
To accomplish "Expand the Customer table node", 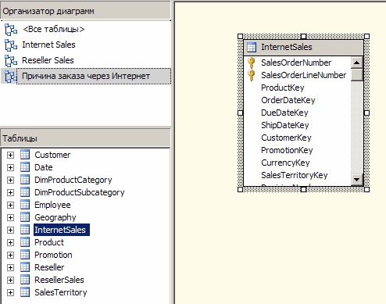I will [x=10, y=155].
